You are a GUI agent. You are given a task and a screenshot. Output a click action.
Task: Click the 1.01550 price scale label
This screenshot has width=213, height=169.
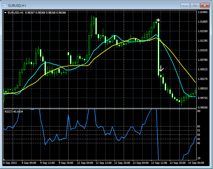tap(203, 31)
